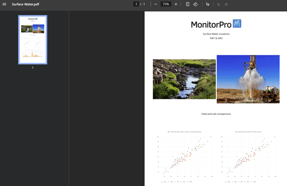This screenshot has height=186, width=287.
Task: Click the zoom in plus button
Action: coord(176,4)
